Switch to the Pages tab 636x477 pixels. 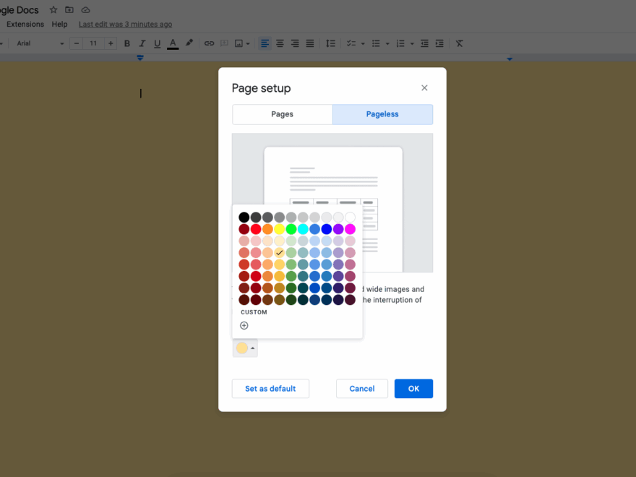pyautogui.click(x=282, y=114)
